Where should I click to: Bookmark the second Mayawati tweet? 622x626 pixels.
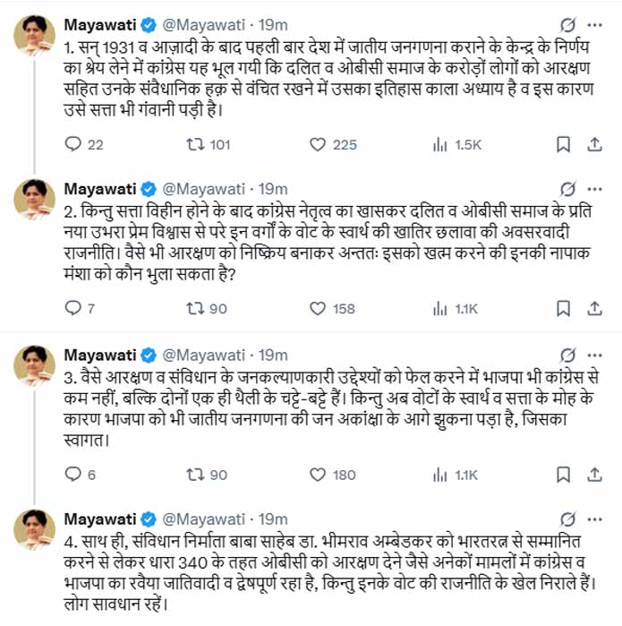[563, 309]
